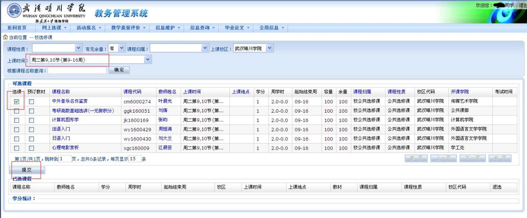
Task: Click teacher name 刘倩
Action: (163, 110)
